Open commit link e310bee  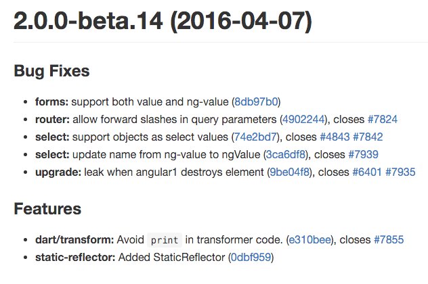tap(309, 240)
